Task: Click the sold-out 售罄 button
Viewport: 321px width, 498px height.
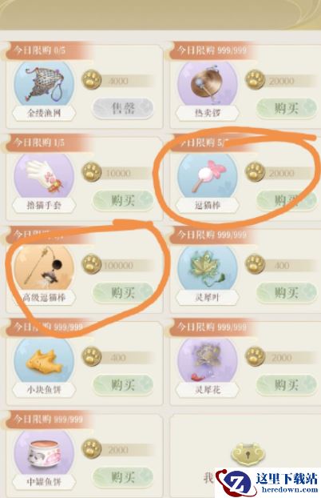Action: pos(123,108)
